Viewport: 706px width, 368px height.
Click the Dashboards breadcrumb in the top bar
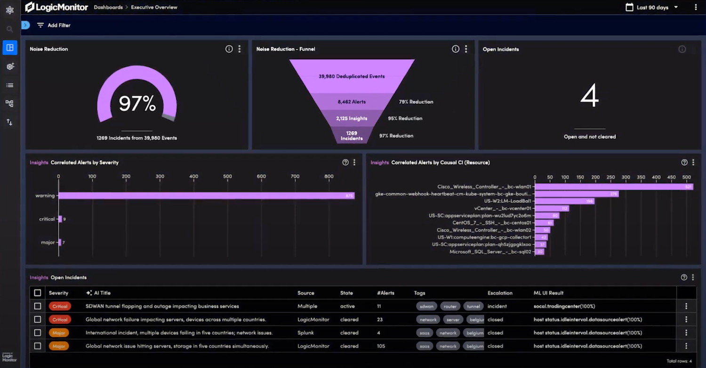(108, 7)
